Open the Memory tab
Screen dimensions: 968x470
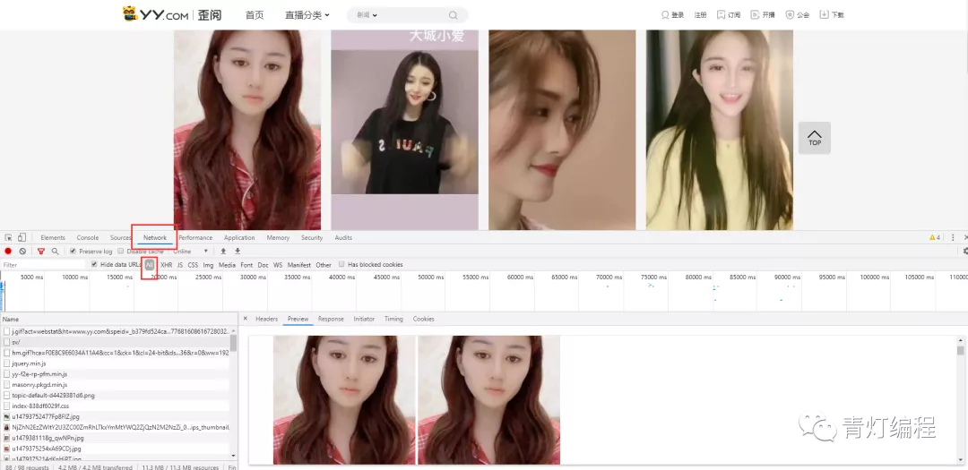[x=278, y=237]
